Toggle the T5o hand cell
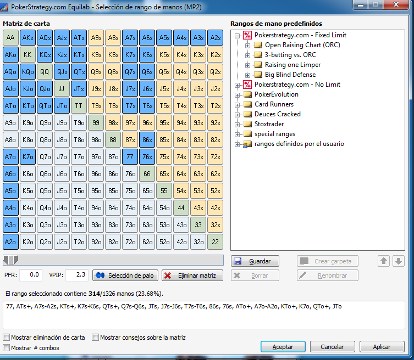 [x=79, y=191]
